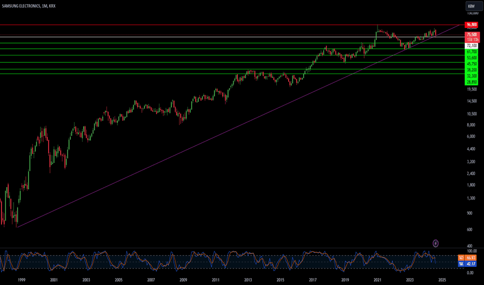This screenshot has height=285, width=484.
Task: Click the purple lightning event icon
Action: click(x=435, y=244)
